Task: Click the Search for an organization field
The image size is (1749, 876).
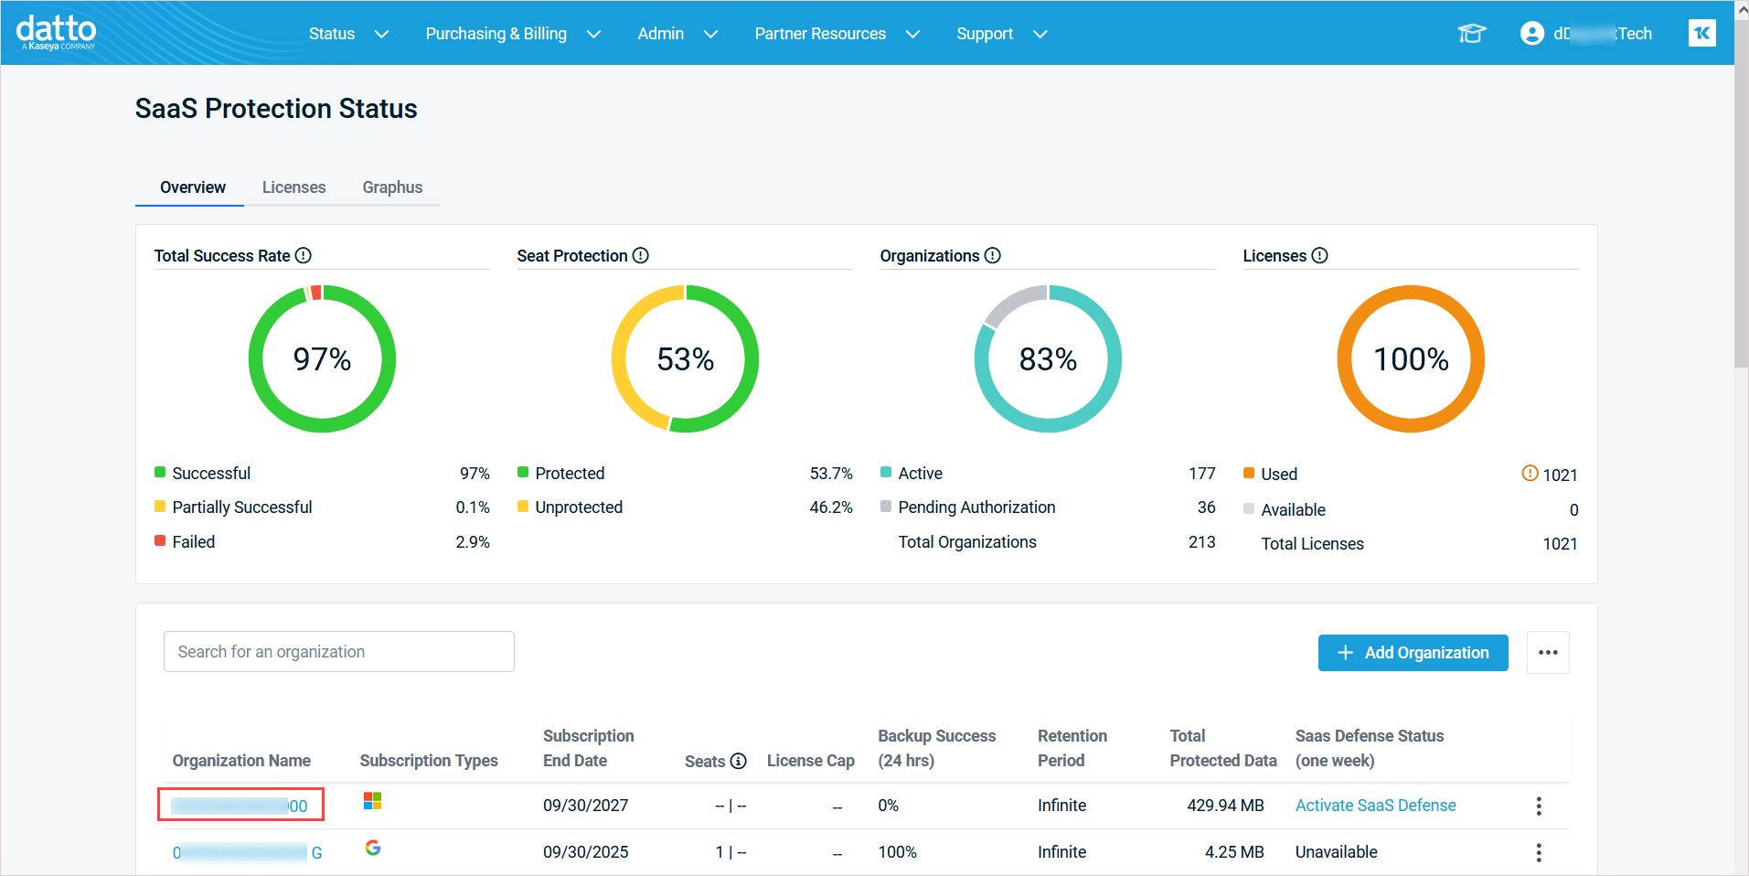Action: pos(338,652)
